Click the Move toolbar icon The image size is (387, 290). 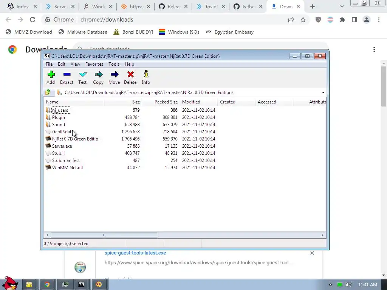(114, 74)
